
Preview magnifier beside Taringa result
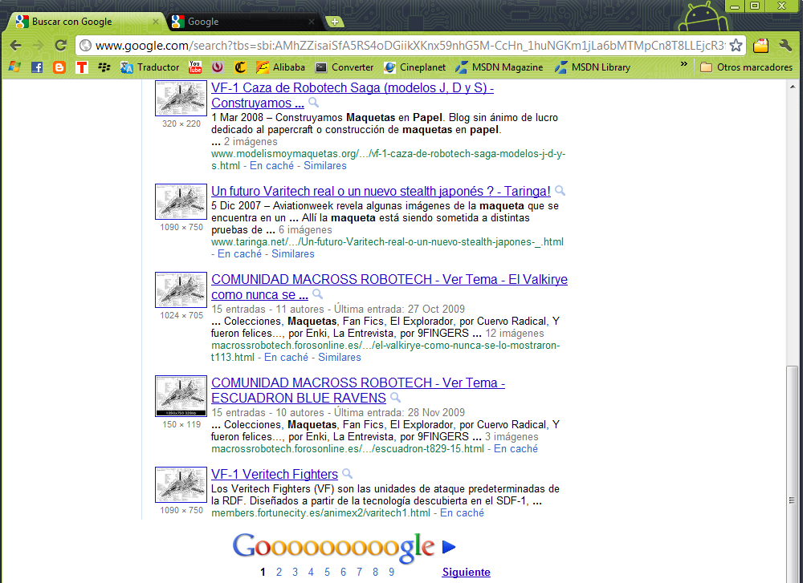[560, 191]
